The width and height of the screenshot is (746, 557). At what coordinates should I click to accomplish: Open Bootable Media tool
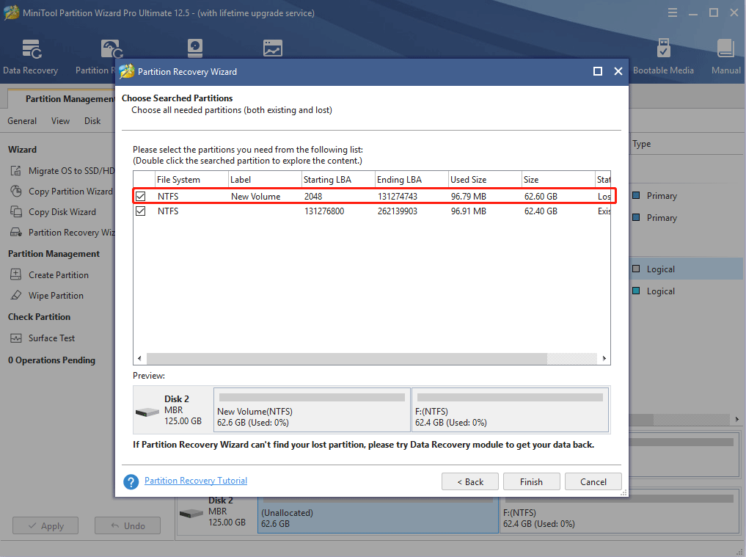click(663, 57)
